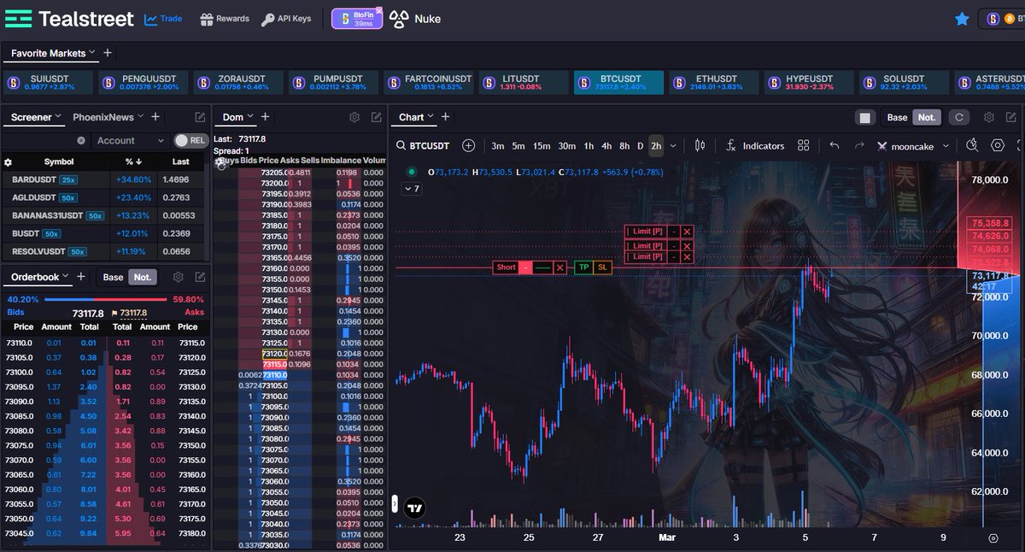Click the bid/ask ratio bar in Orderbook
The image size is (1025, 552).
pyautogui.click(x=105, y=299)
